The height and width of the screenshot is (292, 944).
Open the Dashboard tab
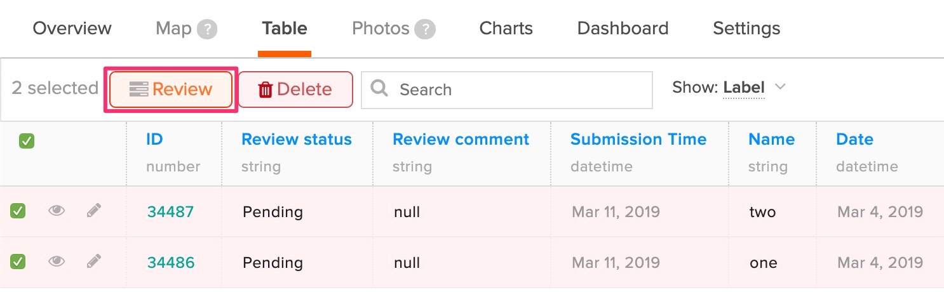click(x=623, y=29)
